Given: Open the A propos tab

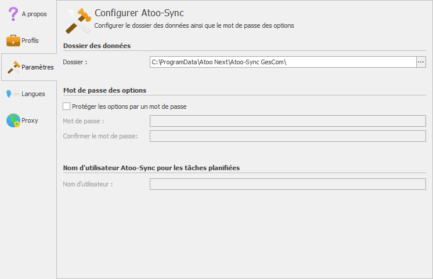Looking at the screenshot, I should point(34,14).
